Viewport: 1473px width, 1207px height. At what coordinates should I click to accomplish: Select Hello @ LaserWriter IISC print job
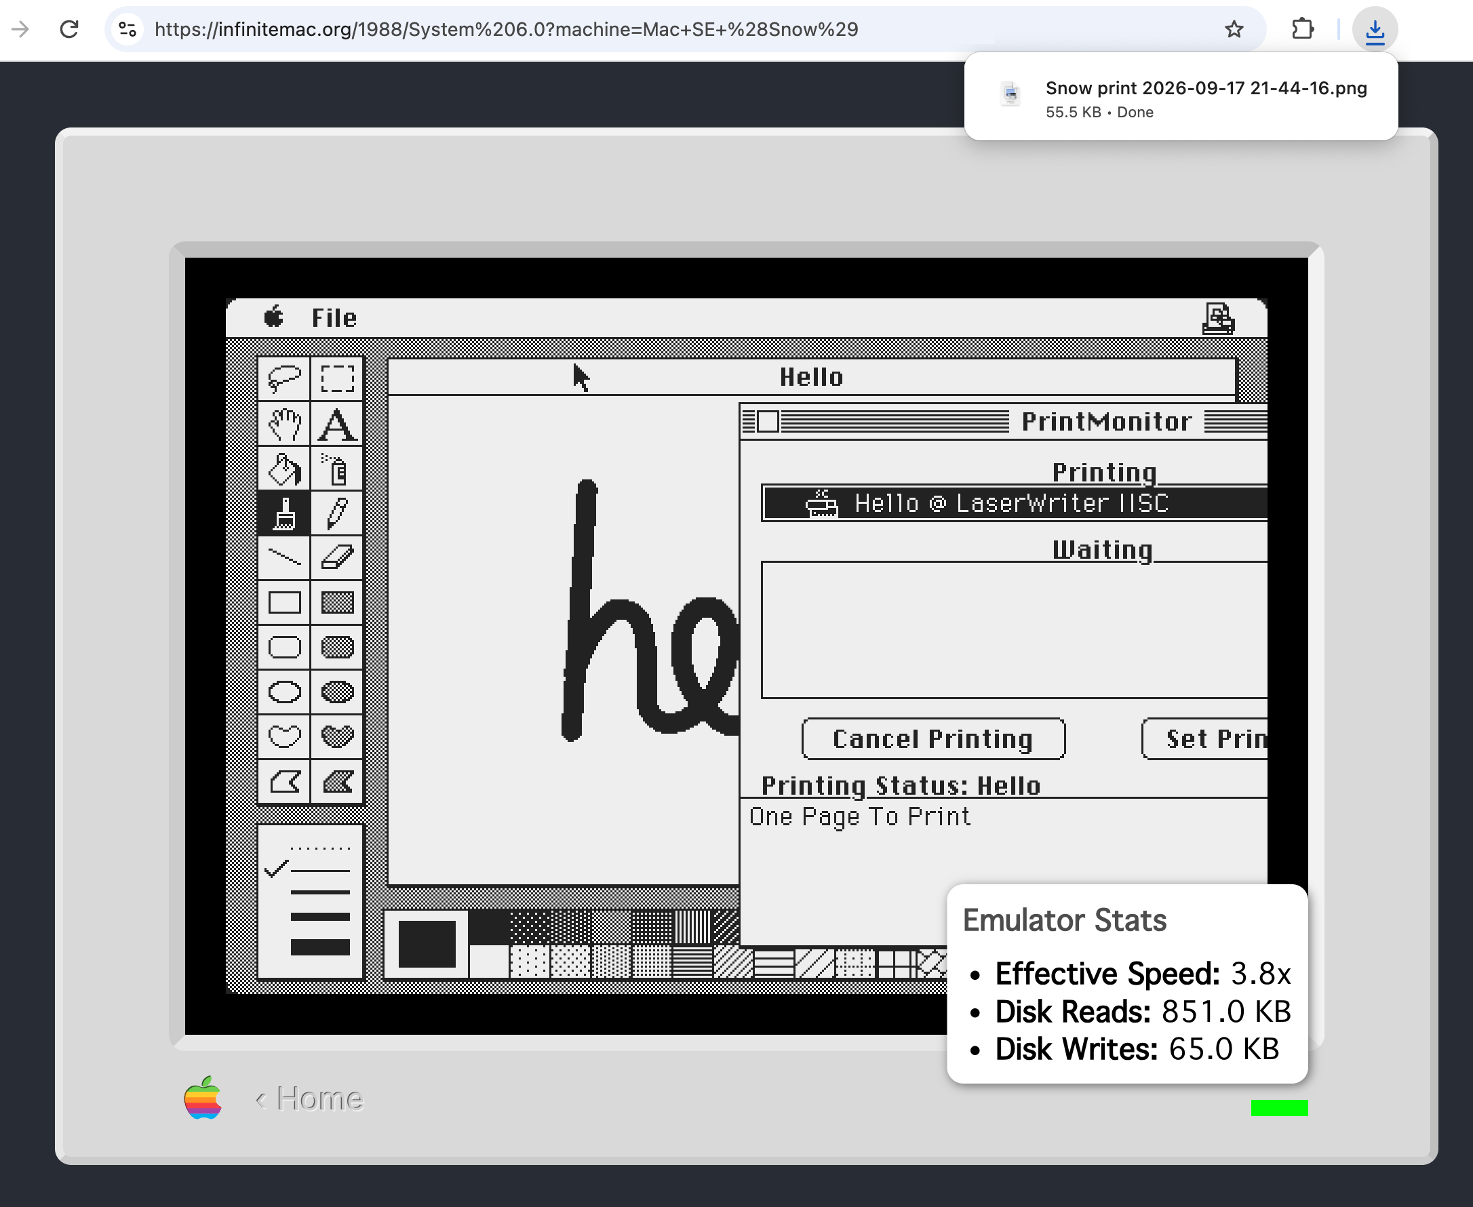click(x=1015, y=502)
